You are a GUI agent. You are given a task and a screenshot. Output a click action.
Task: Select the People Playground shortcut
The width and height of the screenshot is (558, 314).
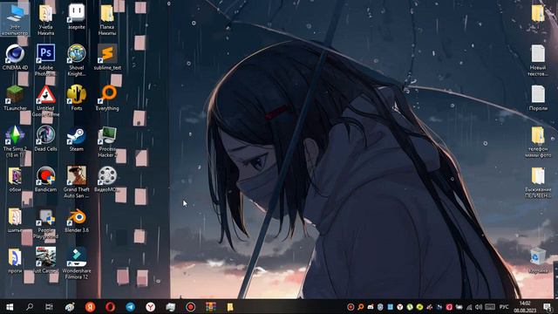[45, 223]
